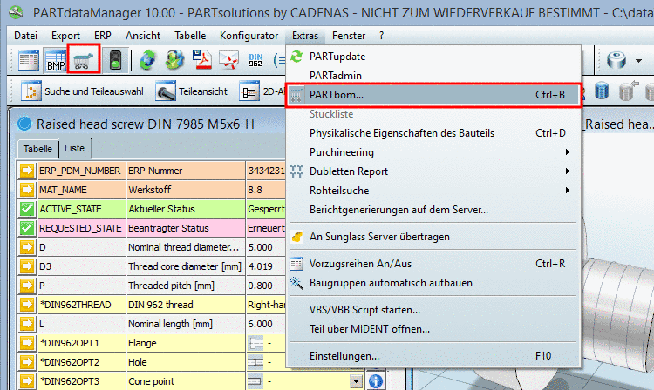Screen dimensions: 654x390
Task: Expand the Purchineering submenu
Action: (433, 152)
